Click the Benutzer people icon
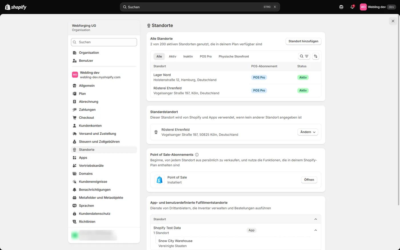The height and width of the screenshot is (250, 400). click(75, 61)
